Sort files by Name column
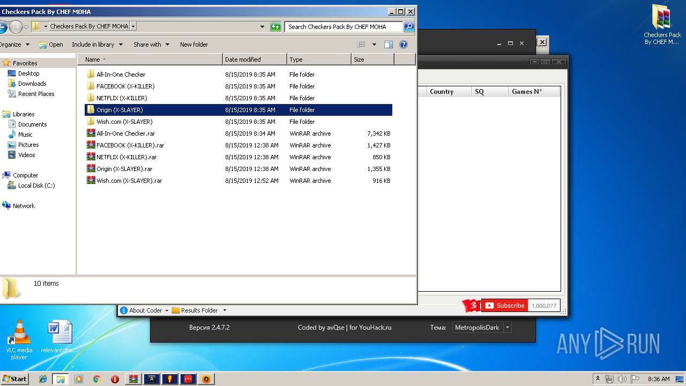This screenshot has width=686, height=386. click(x=150, y=60)
